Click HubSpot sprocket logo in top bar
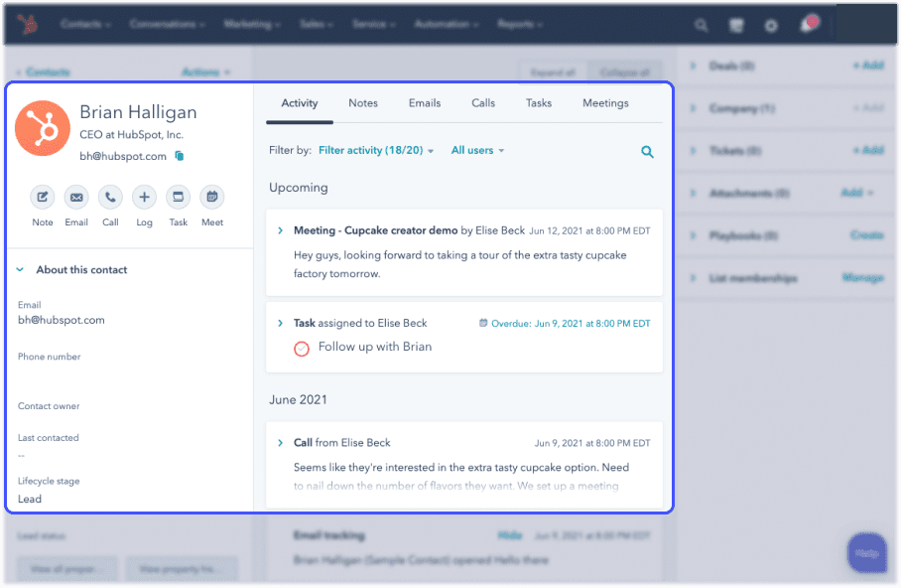The image size is (901, 588). [27, 24]
